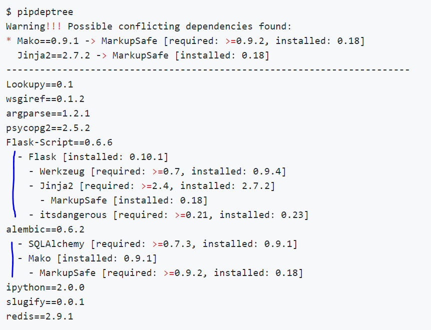Click the ipython==2.0.0 package entry
This screenshot has height=330, width=431.
click(45, 287)
